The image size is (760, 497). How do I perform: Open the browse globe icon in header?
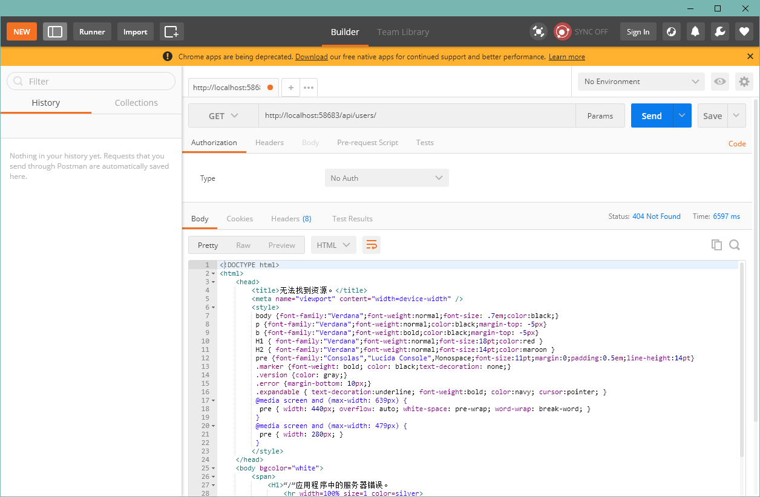671,31
